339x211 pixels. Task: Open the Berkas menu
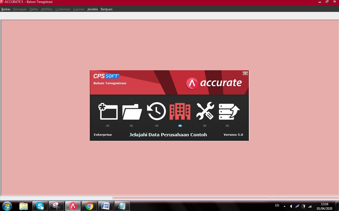click(6, 9)
